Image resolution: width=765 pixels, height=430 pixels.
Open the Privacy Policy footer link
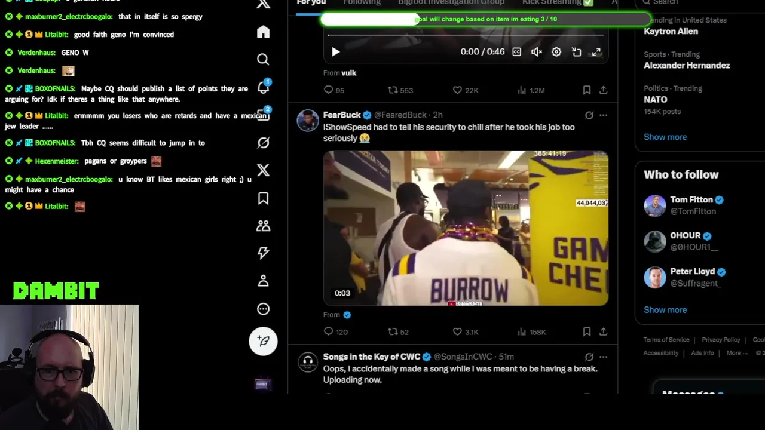(x=721, y=340)
